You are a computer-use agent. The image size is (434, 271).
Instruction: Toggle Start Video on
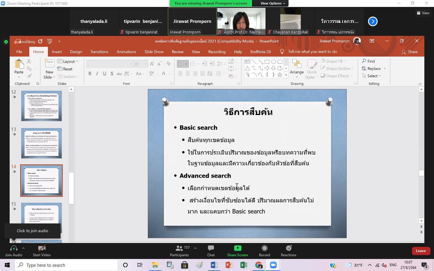(x=42, y=251)
